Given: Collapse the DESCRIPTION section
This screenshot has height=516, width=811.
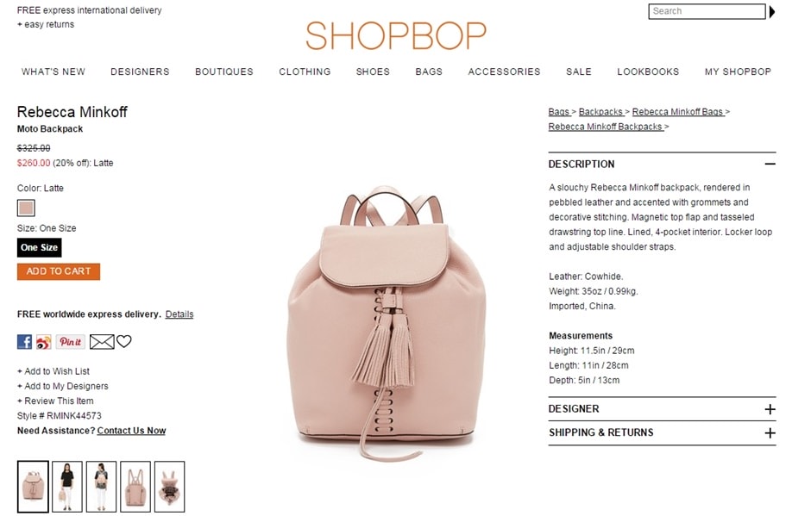Looking at the screenshot, I should (x=770, y=164).
